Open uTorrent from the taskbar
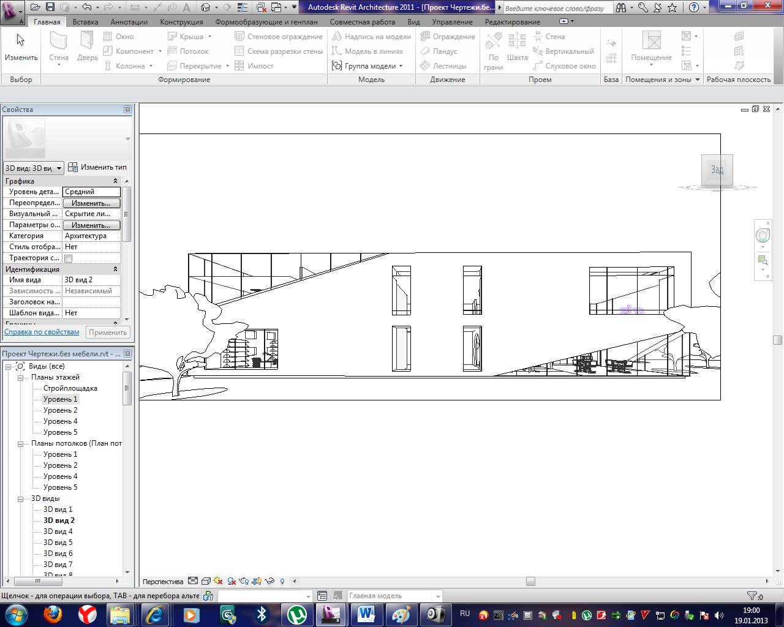The width and height of the screenshot is (784, 627). (x=297, y=614)
